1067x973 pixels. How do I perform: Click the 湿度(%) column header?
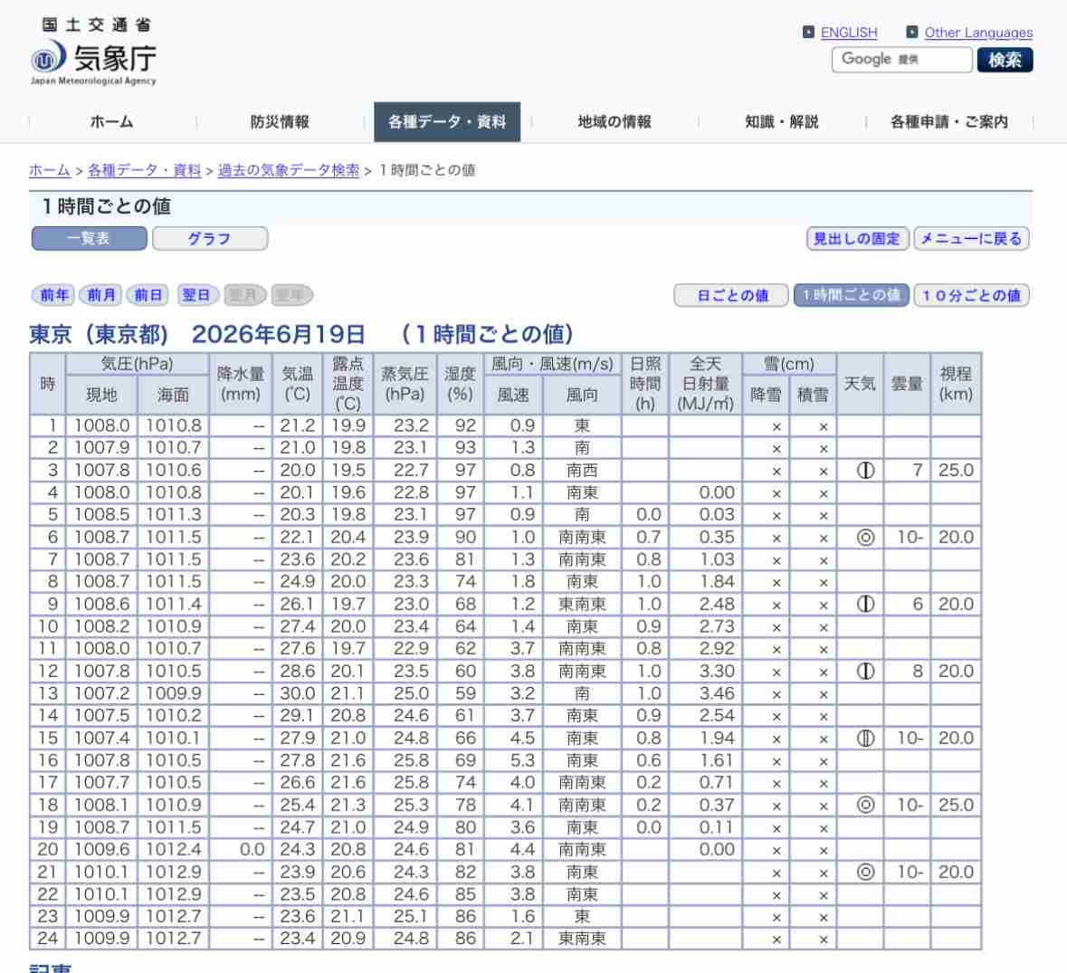coord(460,384)
